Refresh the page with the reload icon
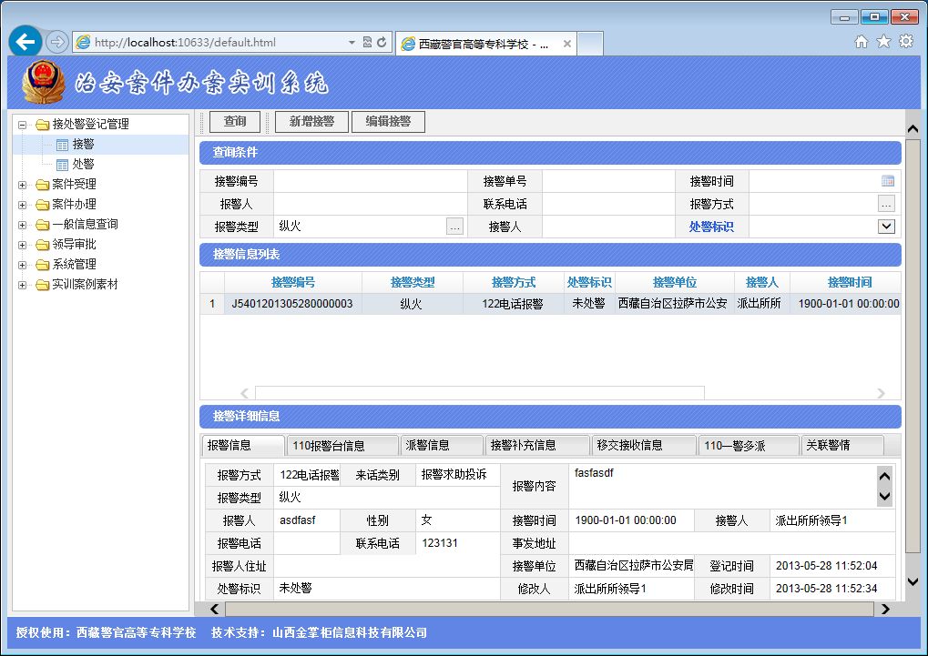The height and width of the screenshot is (656, 928). click(382, 42)
